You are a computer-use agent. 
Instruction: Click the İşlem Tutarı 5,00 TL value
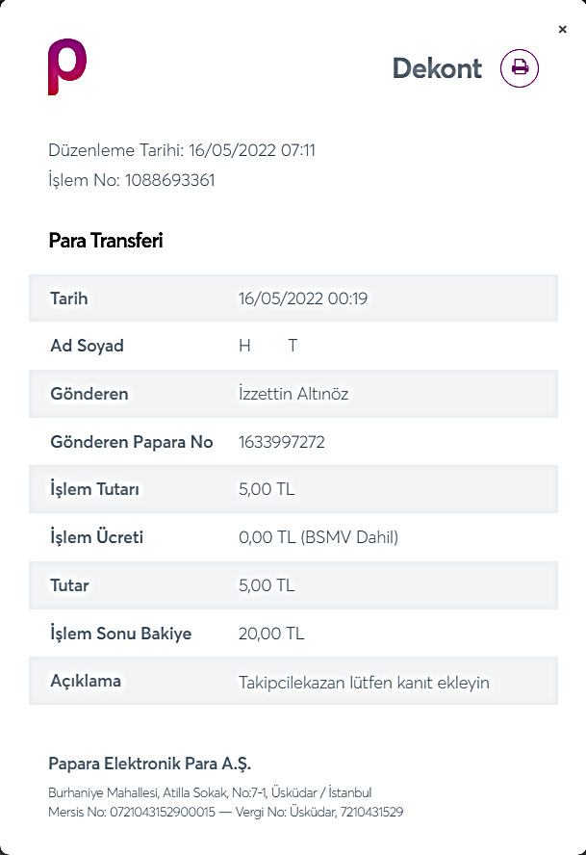[x=267, y=489]
